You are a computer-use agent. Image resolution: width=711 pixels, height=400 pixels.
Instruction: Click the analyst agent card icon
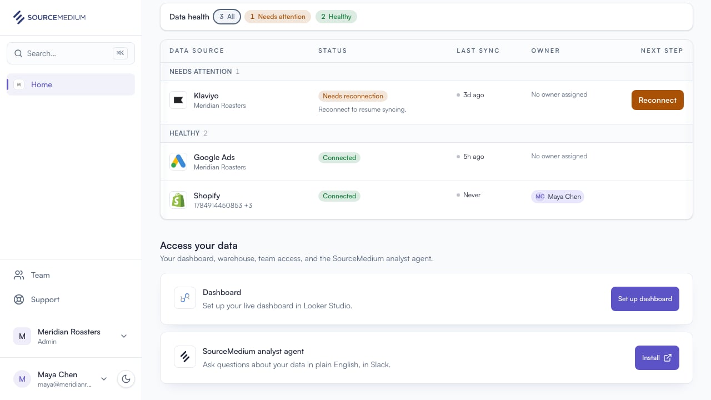185,357
